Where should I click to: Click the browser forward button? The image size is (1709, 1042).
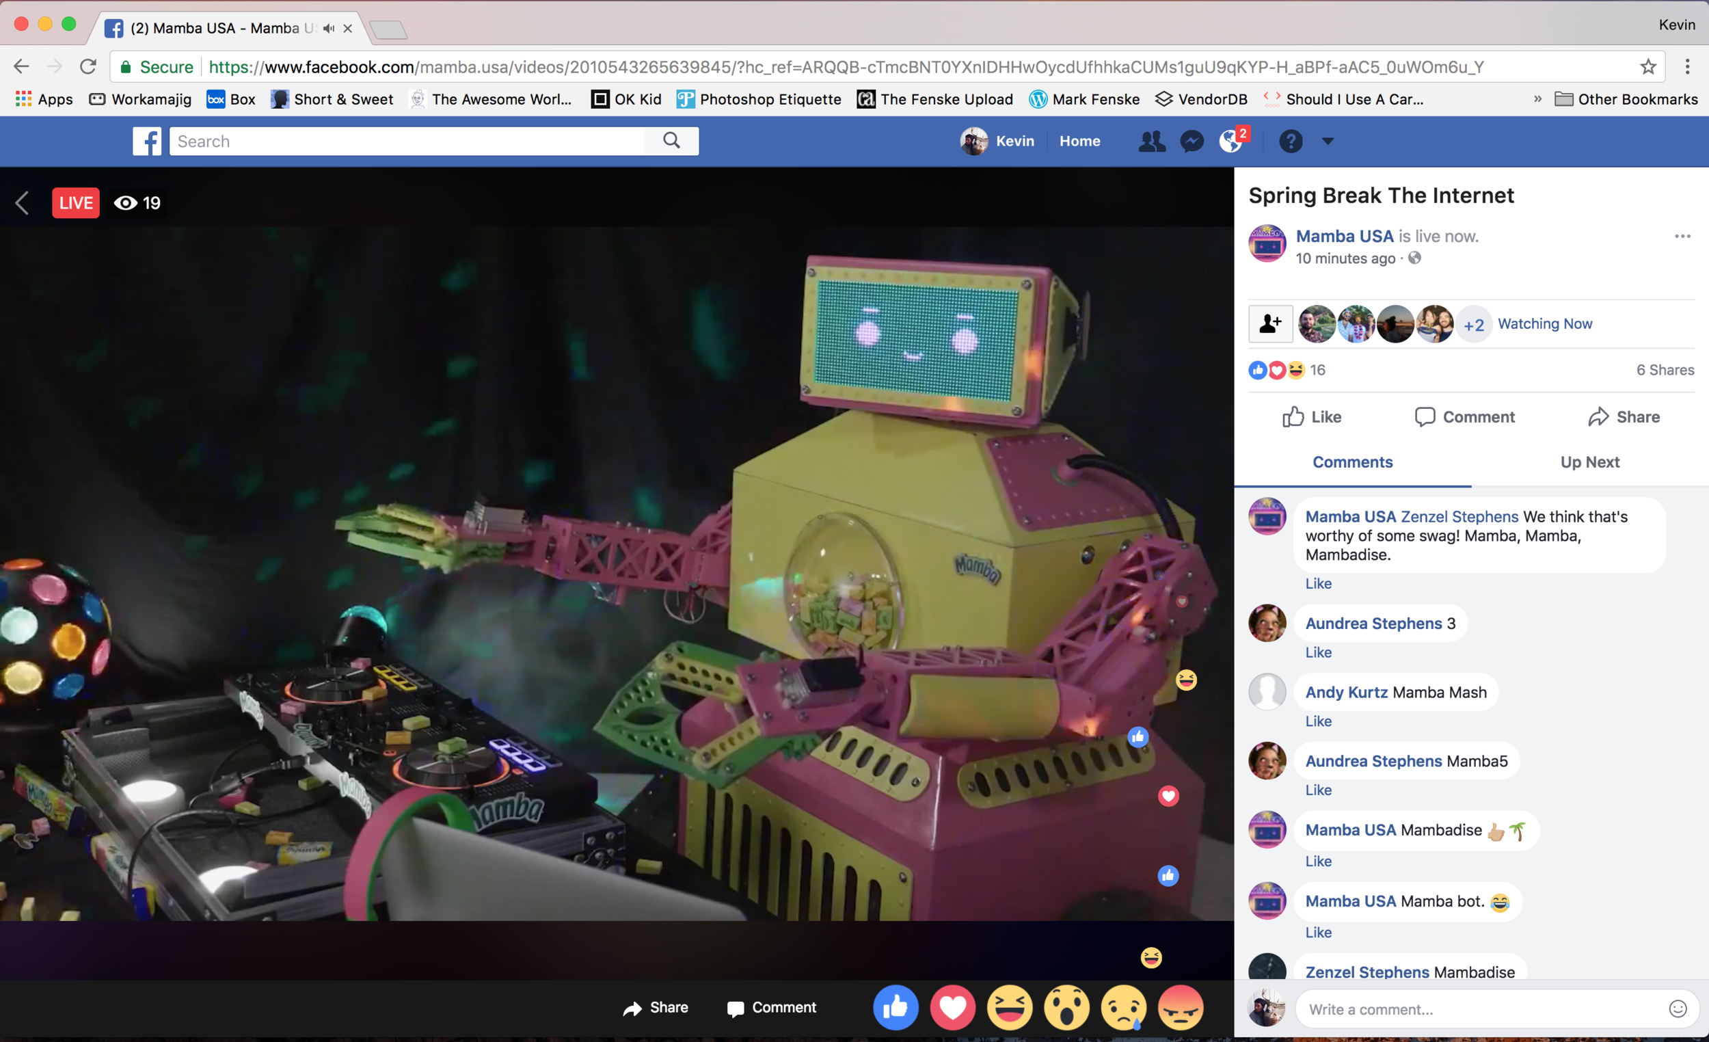pyautogui.click(x=54, y=66)
